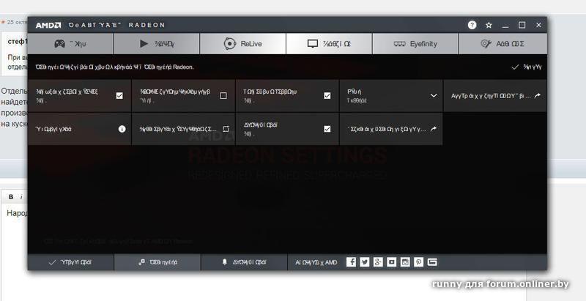Click the star favorites icon in title bar
Image resolution: width=586 pixels, height=301 pixels.
click(x=489, y=25)
